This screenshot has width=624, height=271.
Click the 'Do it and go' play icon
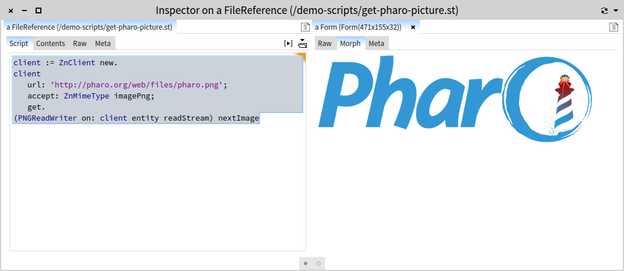tap(288, 43)
